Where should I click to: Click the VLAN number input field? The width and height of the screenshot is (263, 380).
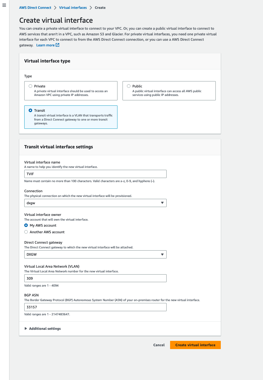tap(95, 278)
